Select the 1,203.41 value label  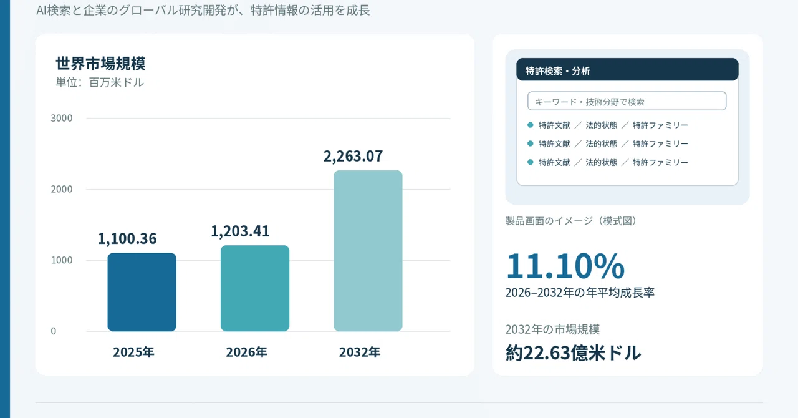pos(240,231)
